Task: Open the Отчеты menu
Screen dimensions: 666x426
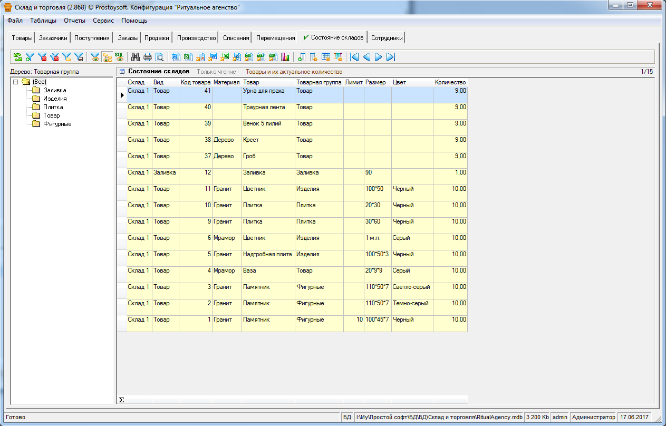Action: pos(74,21)
